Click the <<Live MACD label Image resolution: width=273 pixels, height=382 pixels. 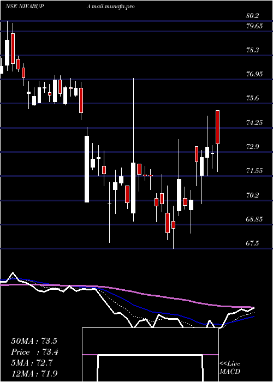coord(230,367)
